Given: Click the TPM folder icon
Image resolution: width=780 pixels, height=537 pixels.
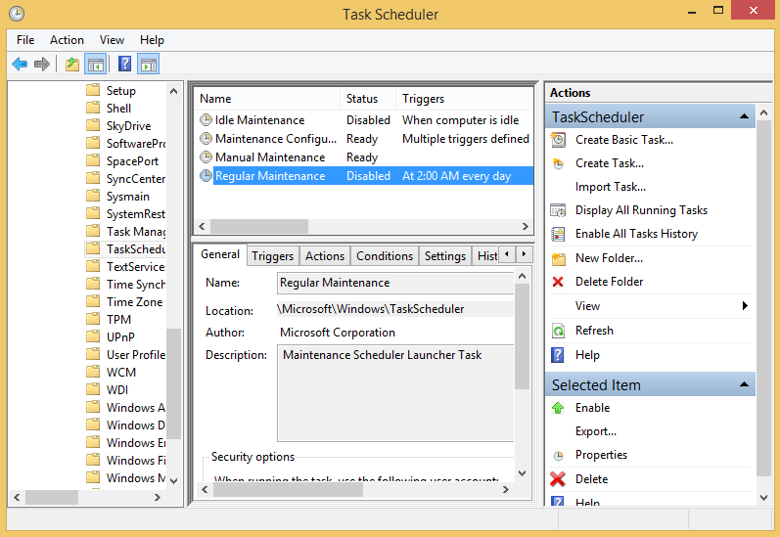Looking at the screenshot, I should coord(93,319).
